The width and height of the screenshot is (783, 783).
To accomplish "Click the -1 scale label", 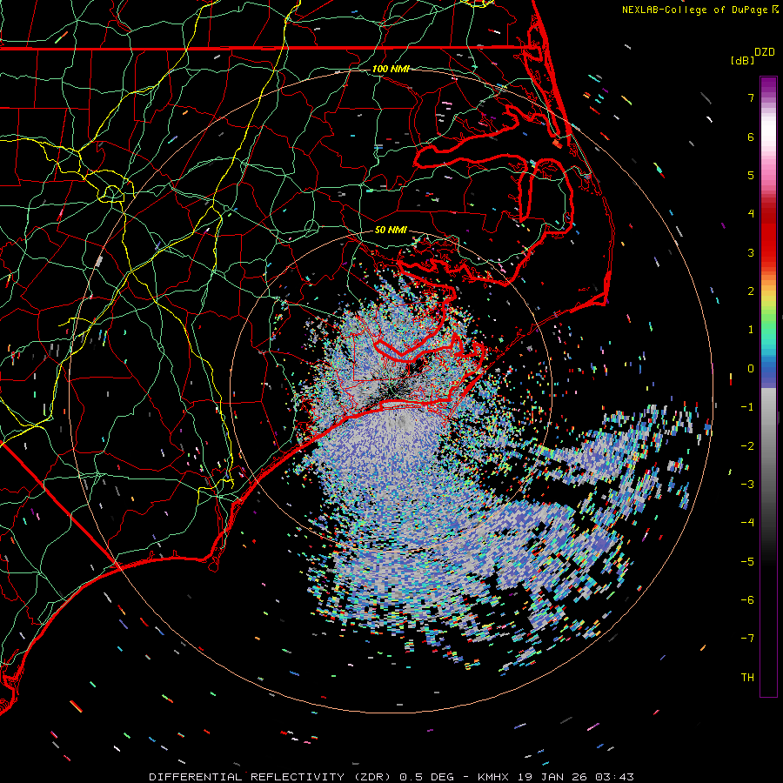I will (747, 407).
